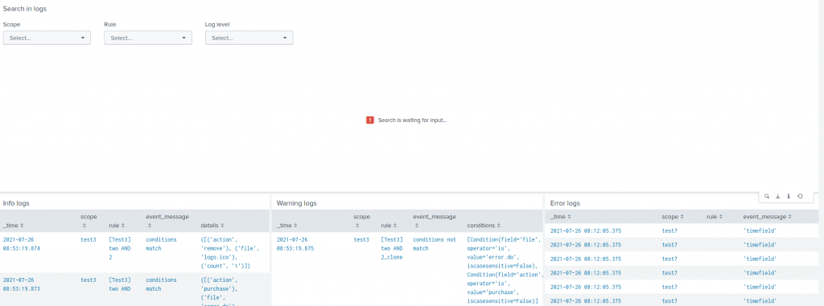
Task: Sort Warning logs by scope column
Action: point(361,221)
